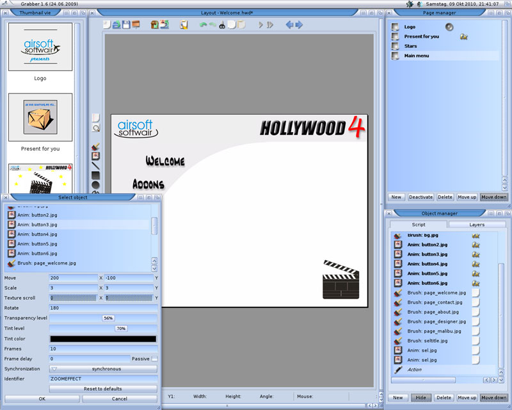Select the magnifier zoom tool
This screenshot has height=410, width=512.
(x=95, y=128)
